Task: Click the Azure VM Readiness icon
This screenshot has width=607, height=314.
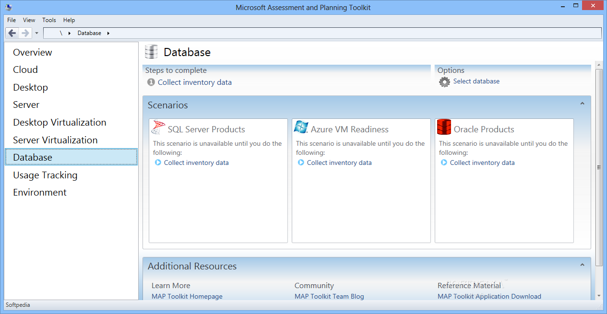Action: click(x=301, y=127)
